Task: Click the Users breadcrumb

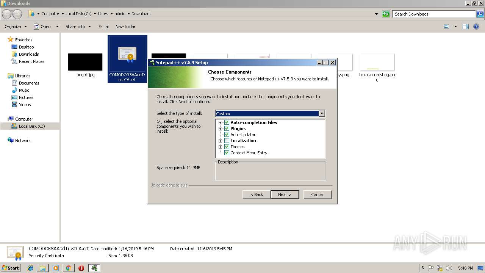Action: point(103,14)
